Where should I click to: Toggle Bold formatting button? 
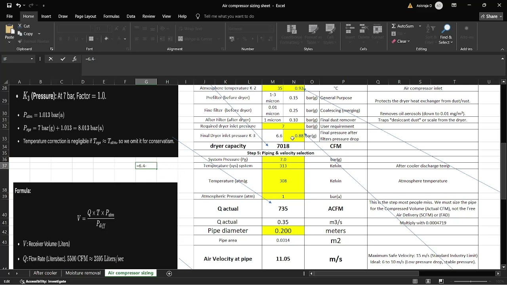click(x=61, y=39)
